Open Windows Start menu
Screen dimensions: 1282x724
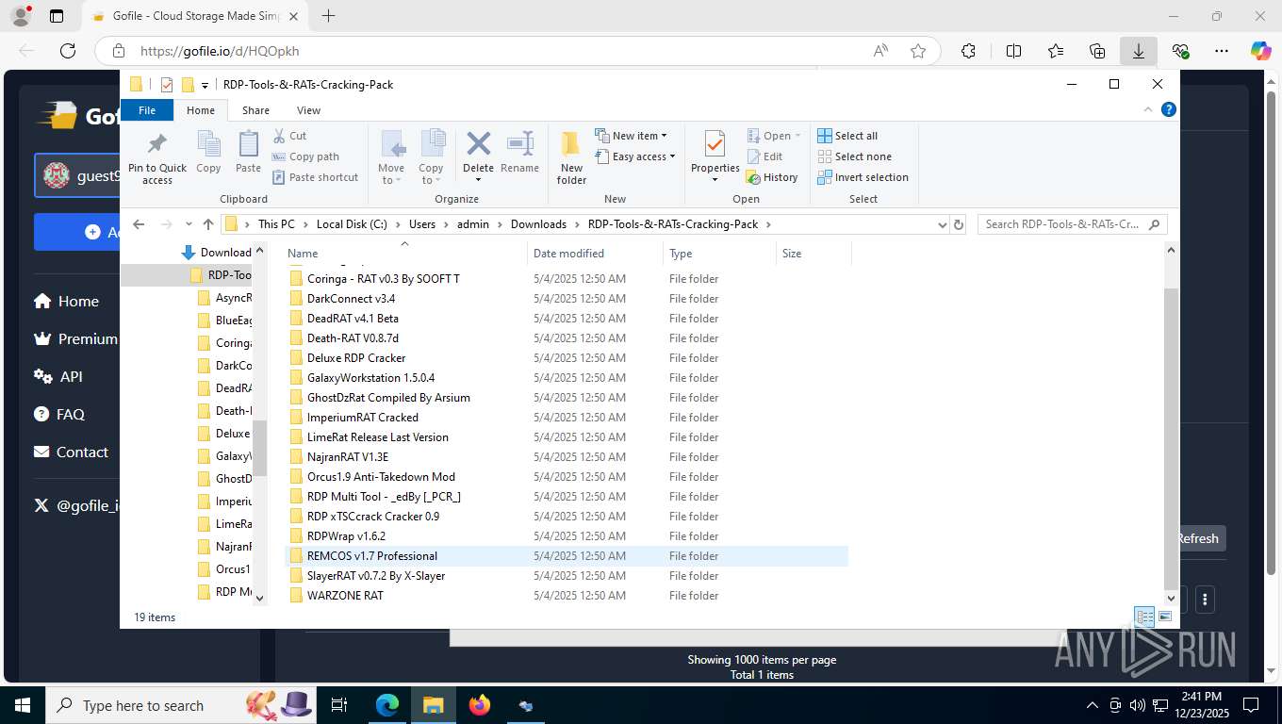pyautogui.click(x=22, y=705)
